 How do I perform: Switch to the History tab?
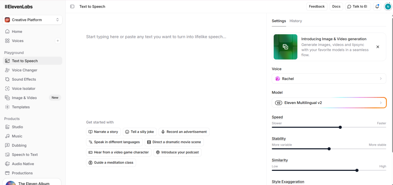pyautogui.click(x=296, y=21)
